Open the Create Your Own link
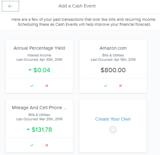This screenshot has height=155, width=160. (113, 119)
